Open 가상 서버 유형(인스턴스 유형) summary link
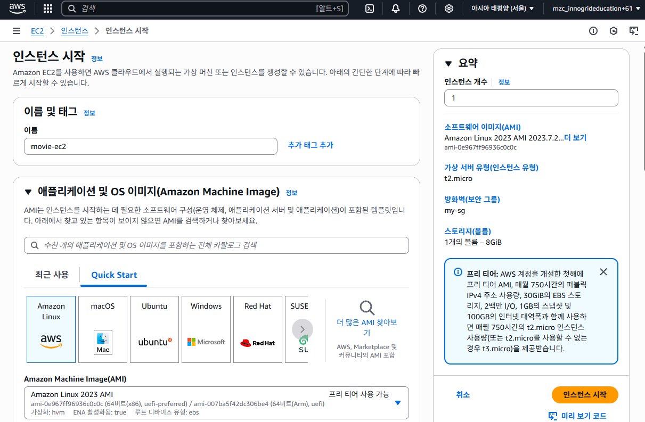Screen dimensions: 645x422 491,167
